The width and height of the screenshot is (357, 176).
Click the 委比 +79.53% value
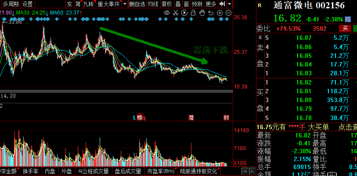pos(288,28)
